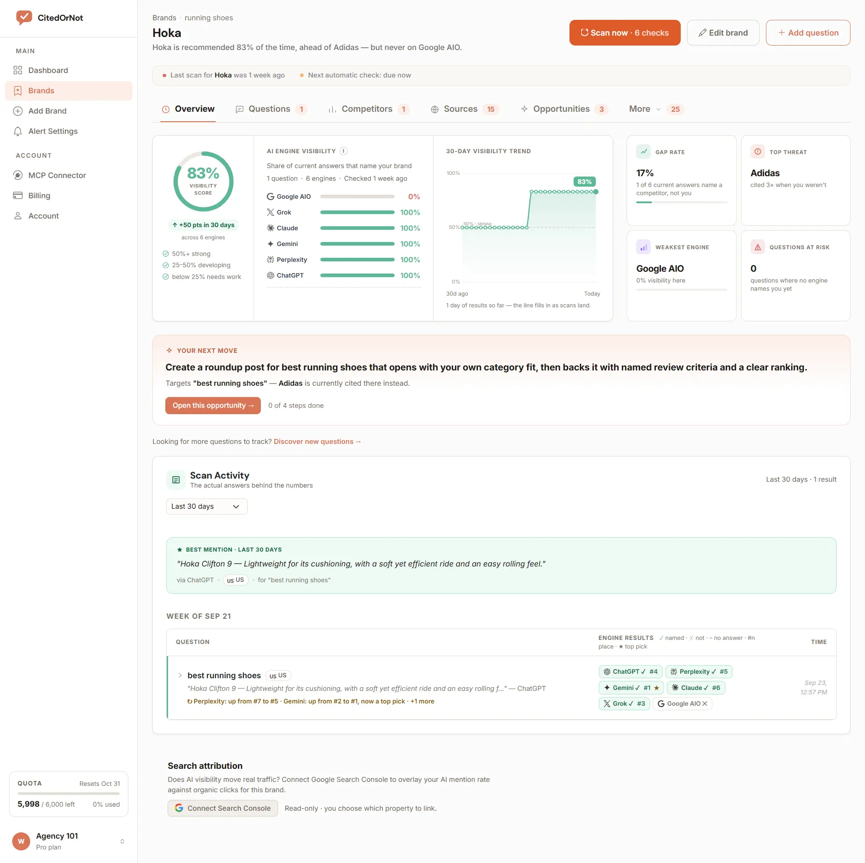The height and width of the screenshot is (863, 865).
Task: Click the Questions at Risk warning icon
Action: point(758,247)
